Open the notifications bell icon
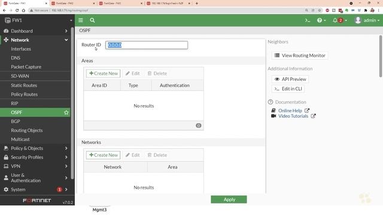 (335, 20)
